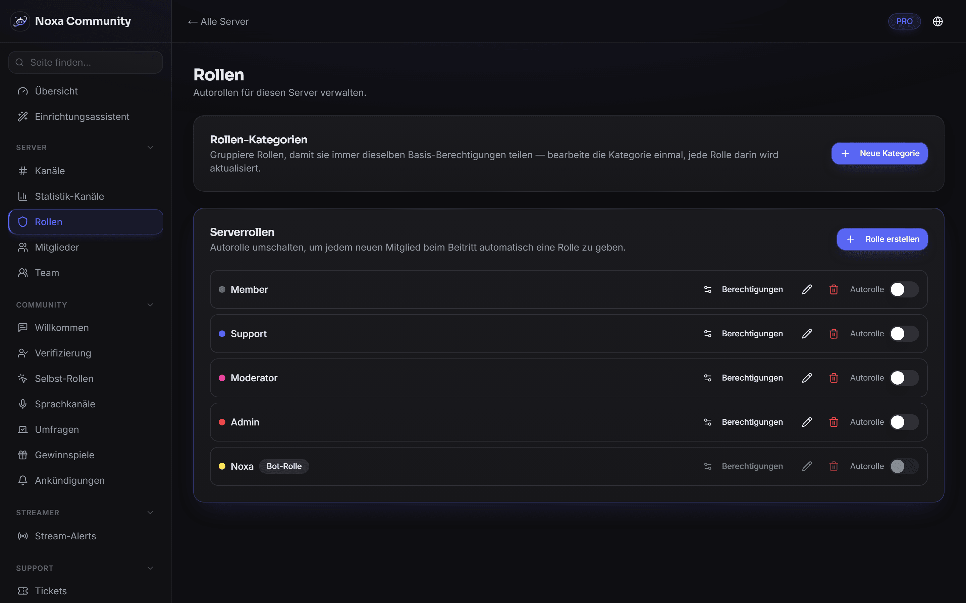Edit the Support role with pencil icon

click(807, 334)
